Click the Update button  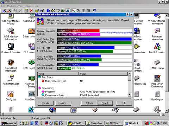(45, 103)
